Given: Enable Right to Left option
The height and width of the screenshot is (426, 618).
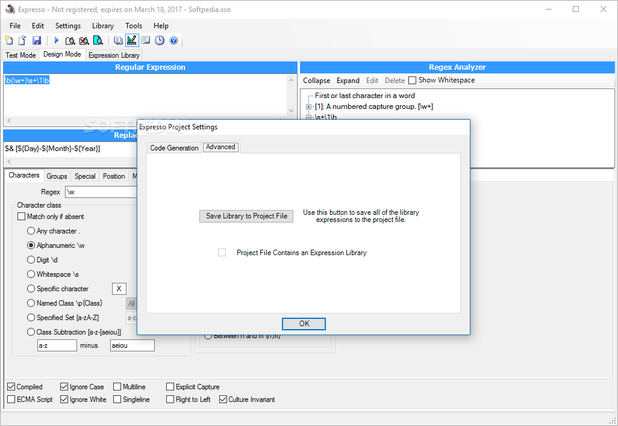Looking at the screenshot, I should tap(170, 400).
